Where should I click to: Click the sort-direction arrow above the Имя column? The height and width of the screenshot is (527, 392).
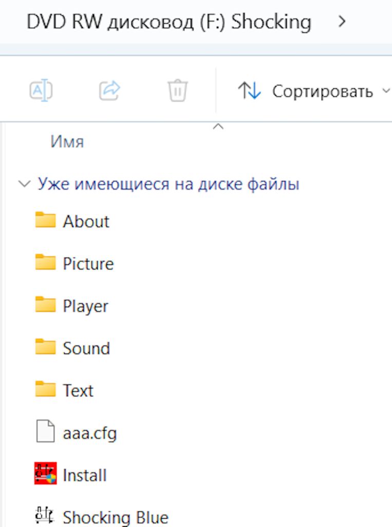(218, 127)
